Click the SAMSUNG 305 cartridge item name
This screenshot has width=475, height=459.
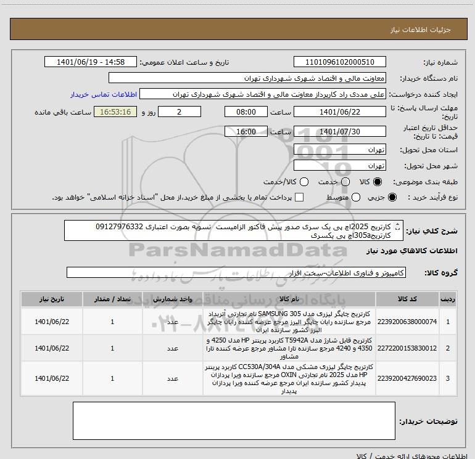(x=289, y=322)
